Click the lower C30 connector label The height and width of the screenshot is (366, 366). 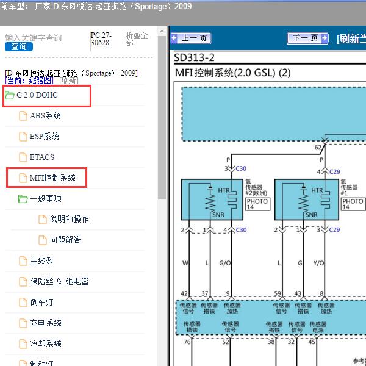241,230
